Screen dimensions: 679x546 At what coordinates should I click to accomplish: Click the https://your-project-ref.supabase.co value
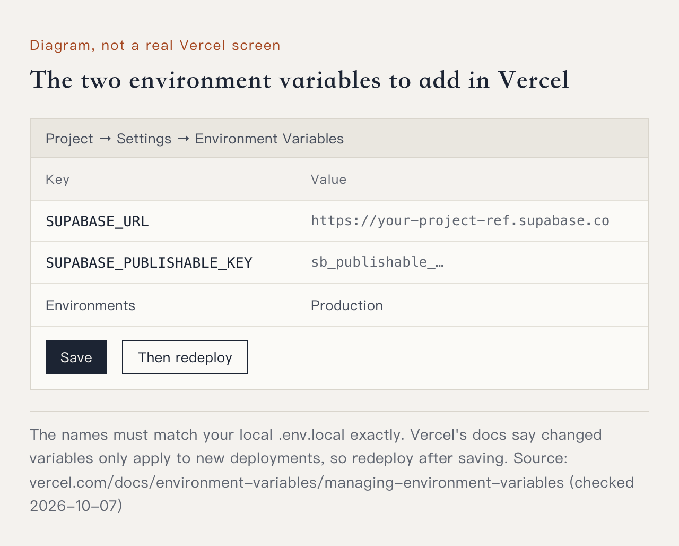[460, 220]
